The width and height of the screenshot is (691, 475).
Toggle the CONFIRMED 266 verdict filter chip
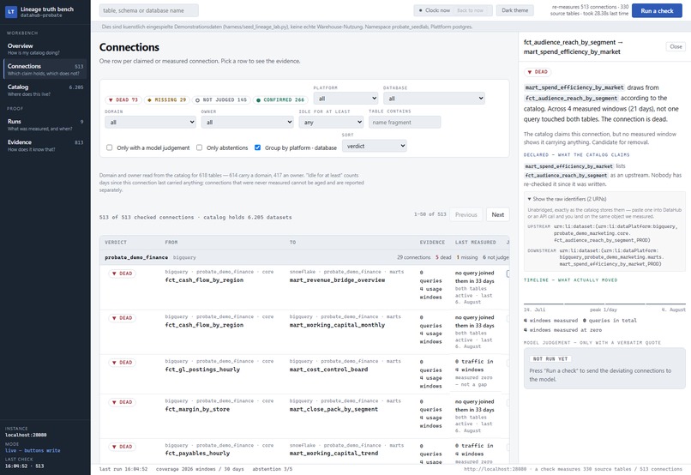pyautogui.click(x=280, y=100)
